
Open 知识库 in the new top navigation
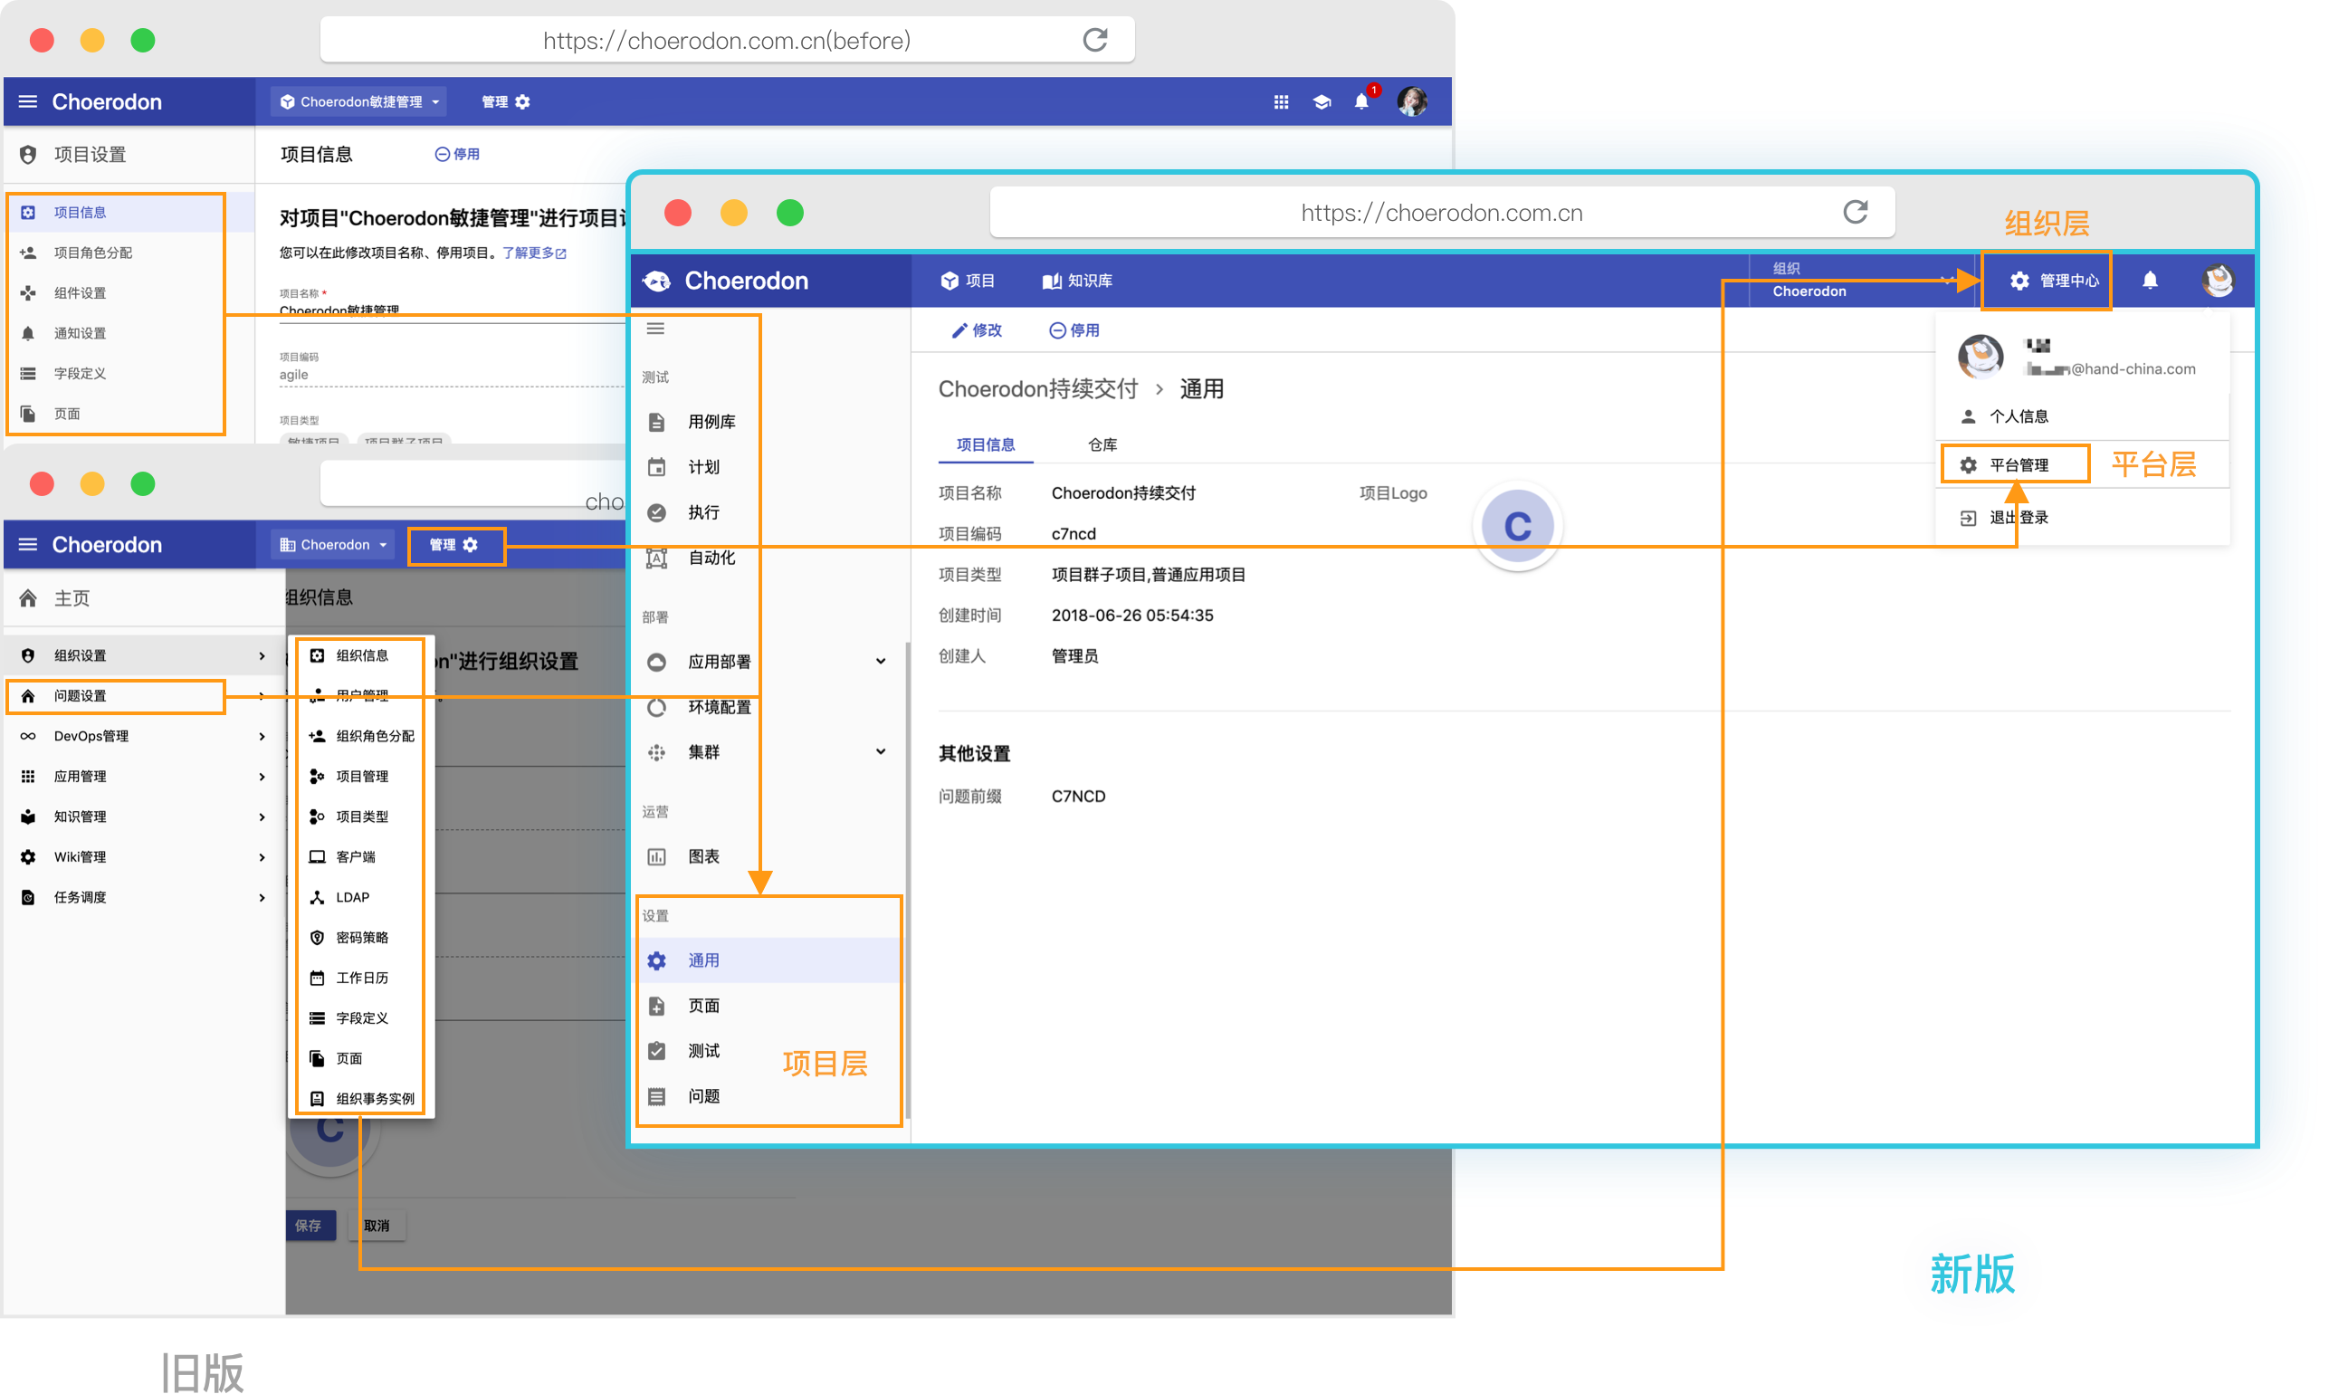click(1077, 280)
